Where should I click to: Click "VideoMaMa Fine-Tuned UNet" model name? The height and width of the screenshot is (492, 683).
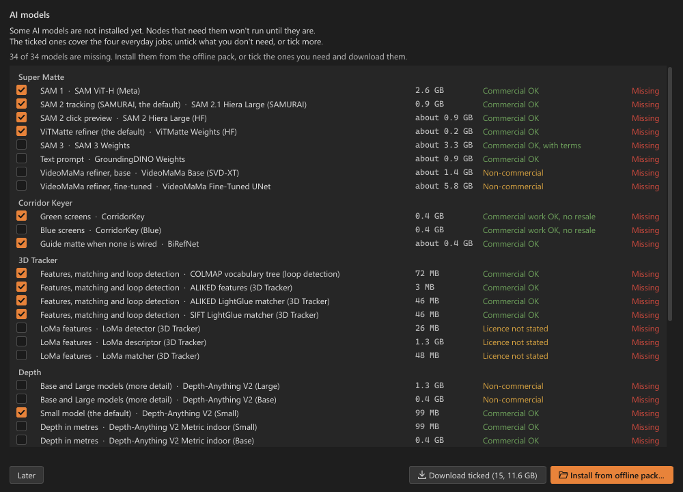pos(217,187)
